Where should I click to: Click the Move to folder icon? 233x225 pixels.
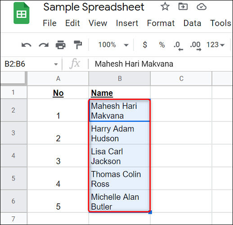[183, 7]
